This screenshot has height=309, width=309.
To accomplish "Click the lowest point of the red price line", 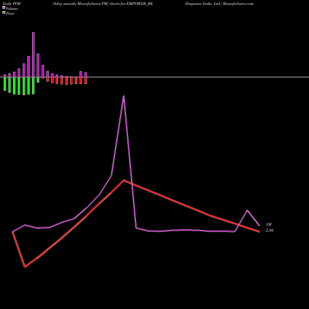I will tap(25, 267).
